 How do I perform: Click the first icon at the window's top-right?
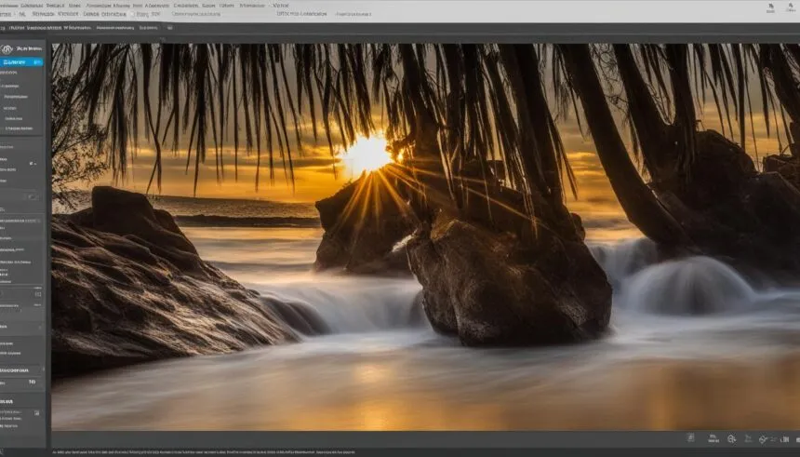coord(770,7)
